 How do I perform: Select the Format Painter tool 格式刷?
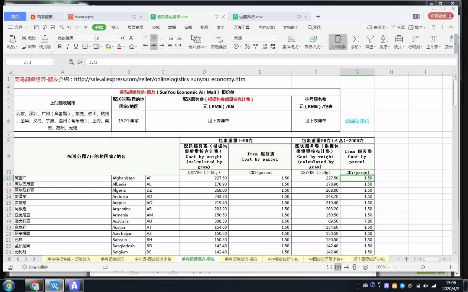(44, 42)
